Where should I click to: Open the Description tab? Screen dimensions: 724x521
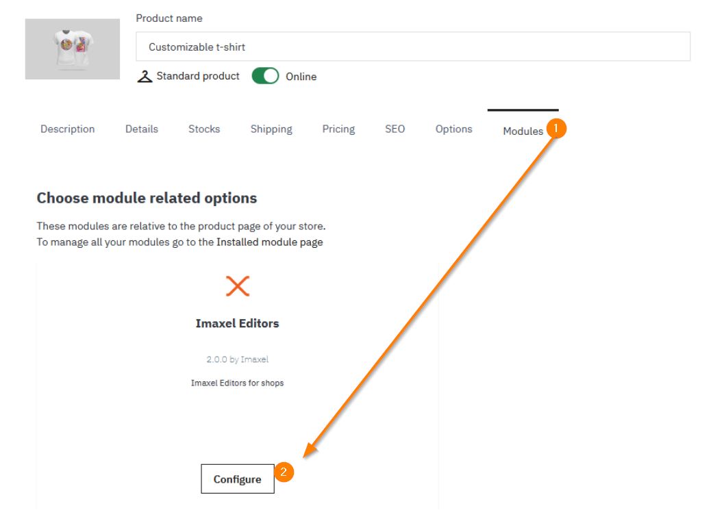click(x=68, y=129)
